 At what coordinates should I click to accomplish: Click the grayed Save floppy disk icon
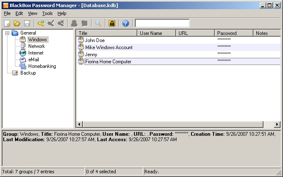point(27,23)
